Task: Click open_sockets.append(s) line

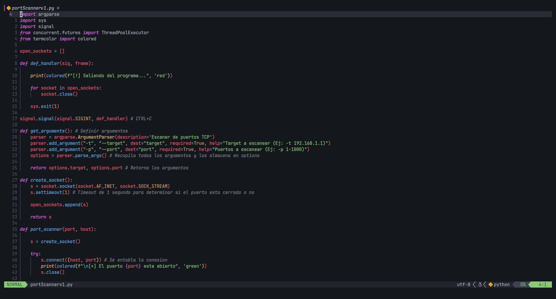Action: (59, 205)
